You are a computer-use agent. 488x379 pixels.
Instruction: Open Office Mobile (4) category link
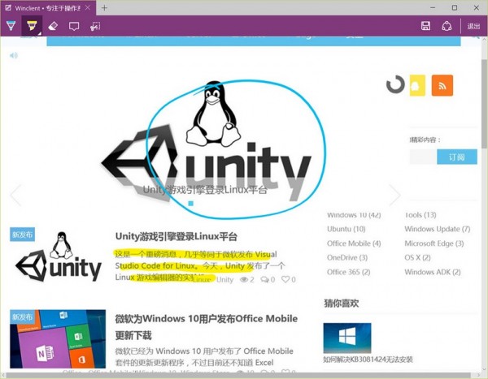coord(354,243)
